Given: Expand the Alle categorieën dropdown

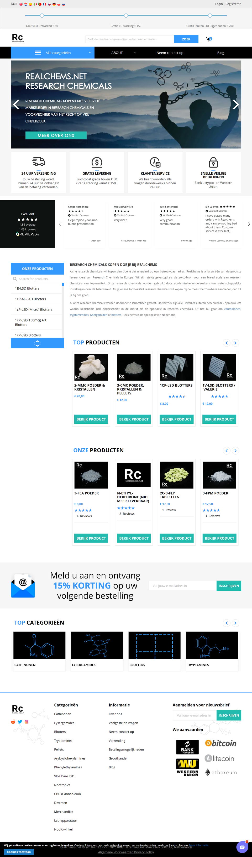Looking at the screenshot, I should 52,53.
